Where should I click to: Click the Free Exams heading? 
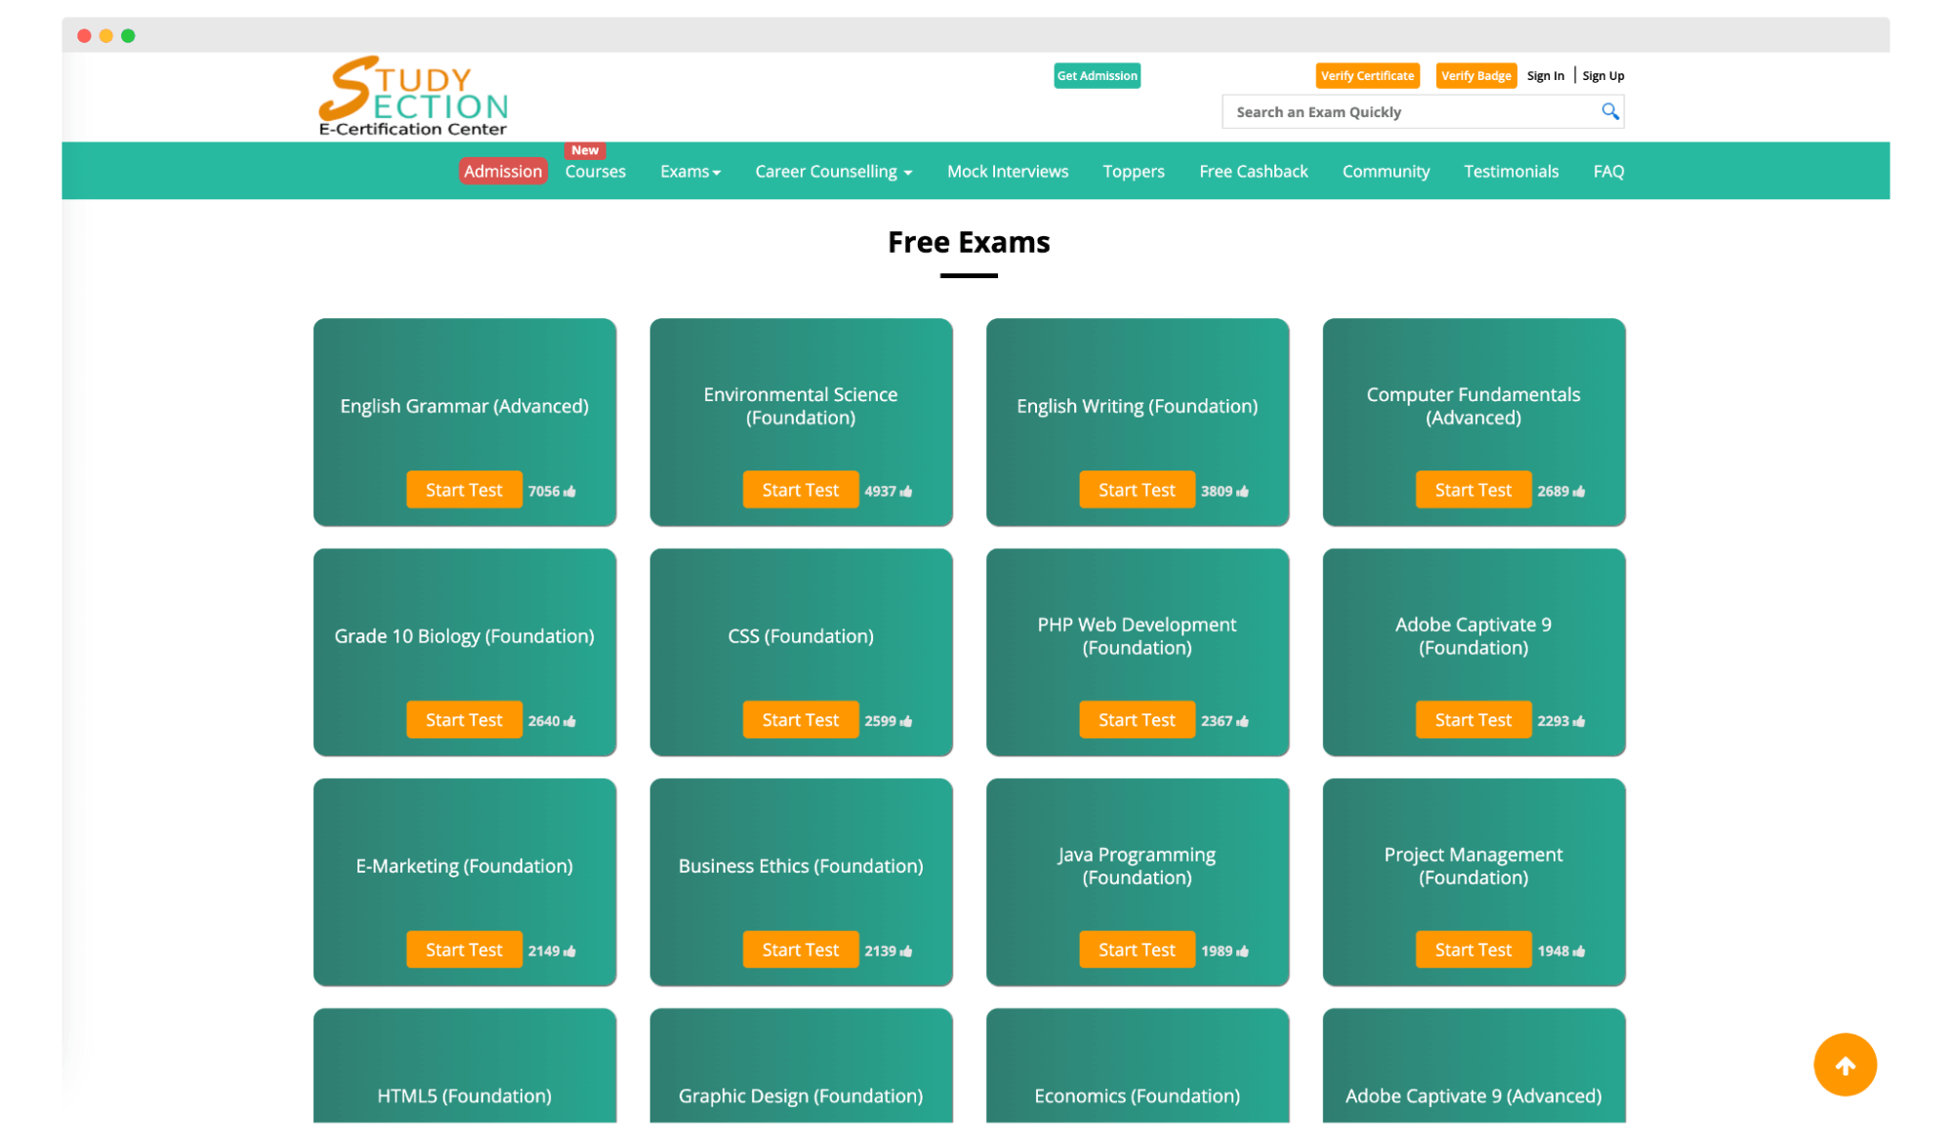[969, 242]
